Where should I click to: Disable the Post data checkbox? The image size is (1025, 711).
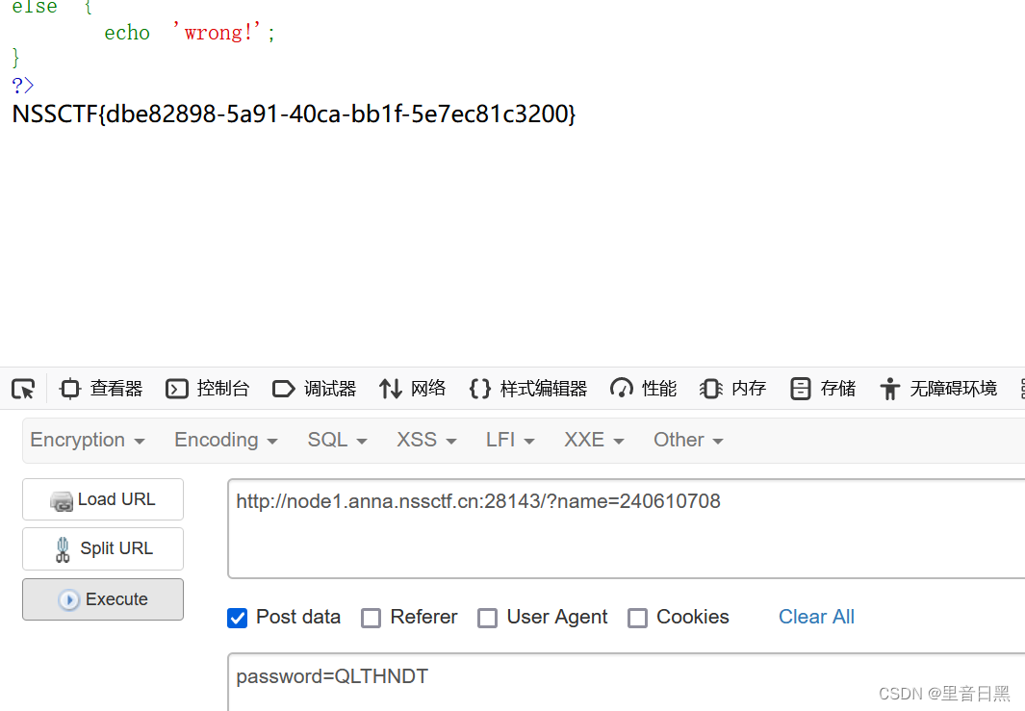[x=237, y=618]
